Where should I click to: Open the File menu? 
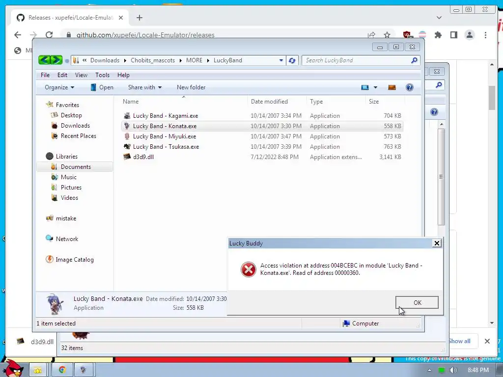pos(45,75)
